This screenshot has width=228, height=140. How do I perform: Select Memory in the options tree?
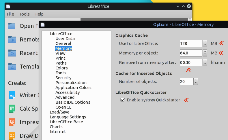coord(63,48)
